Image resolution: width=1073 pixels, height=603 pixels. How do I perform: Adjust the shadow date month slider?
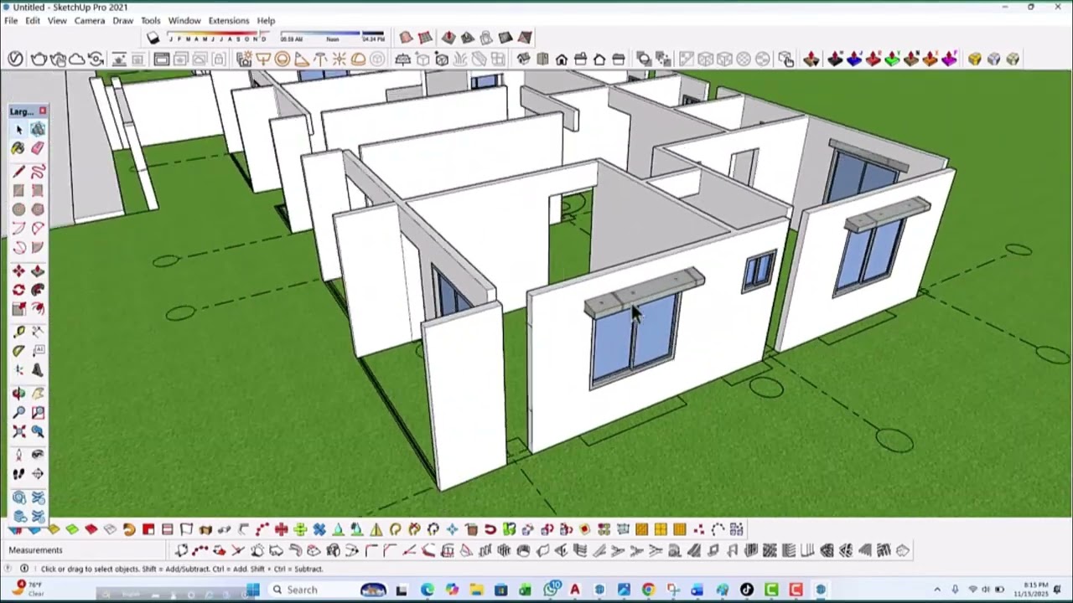pyautogui.click(x=217, y=38)
